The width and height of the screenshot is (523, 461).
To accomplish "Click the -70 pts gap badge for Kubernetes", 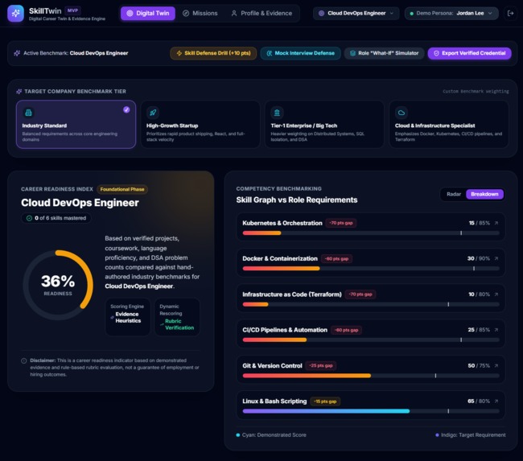I will click(341, 223).
